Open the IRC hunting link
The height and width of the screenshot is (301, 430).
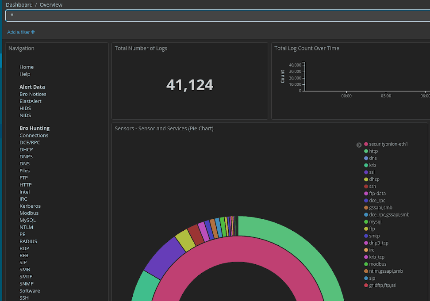coord(23,199)
